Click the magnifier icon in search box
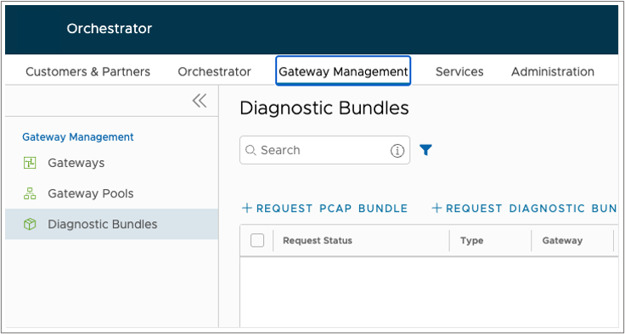This screenshot has height=334, width=625. (x=251, y=150)
